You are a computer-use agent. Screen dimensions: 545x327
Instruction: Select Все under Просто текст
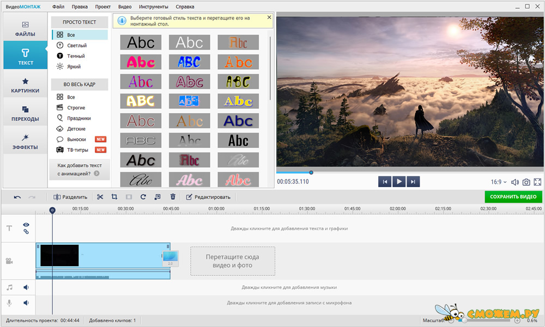80,35
